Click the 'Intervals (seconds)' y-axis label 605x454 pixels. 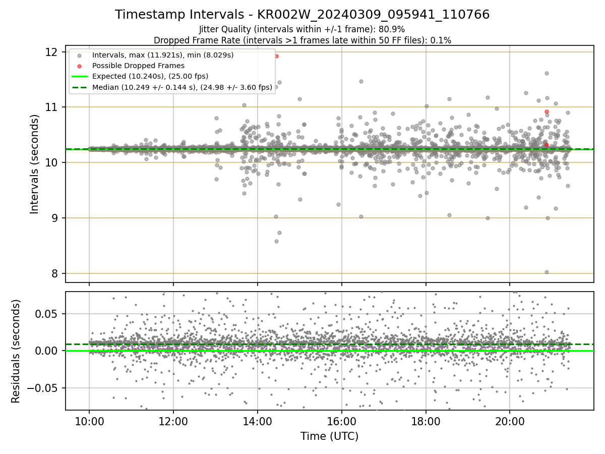coord(35,164)
